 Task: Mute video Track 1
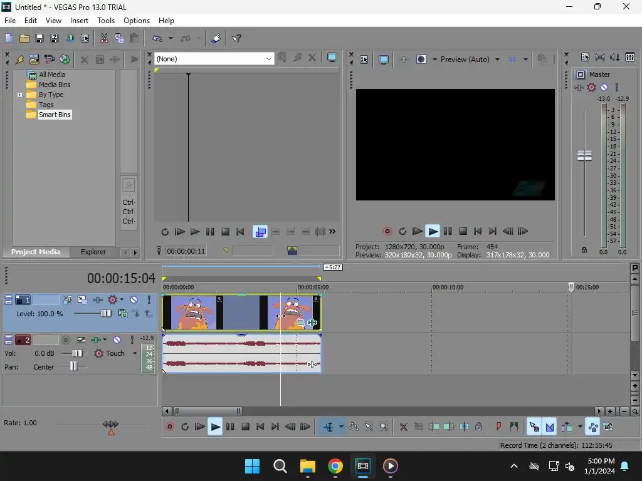(134, 300)
